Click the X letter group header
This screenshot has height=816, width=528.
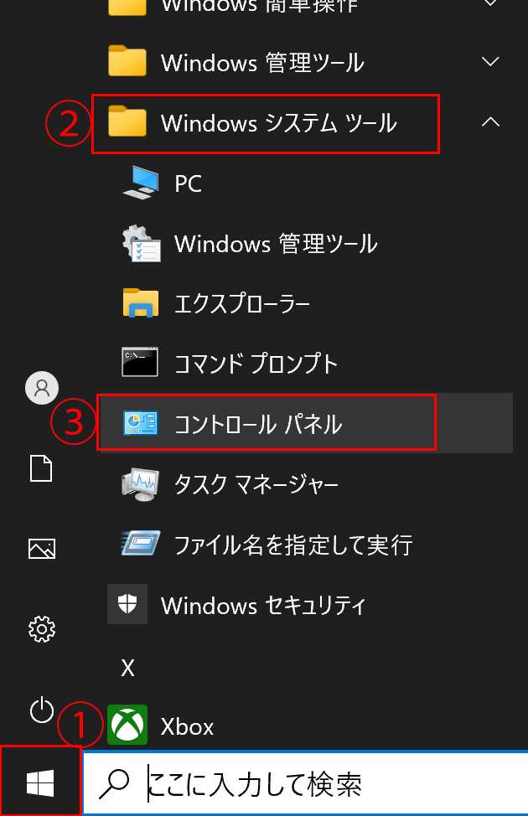click(x=127, y=667)
